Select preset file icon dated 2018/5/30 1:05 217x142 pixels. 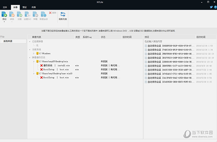(x=146, y=74)
